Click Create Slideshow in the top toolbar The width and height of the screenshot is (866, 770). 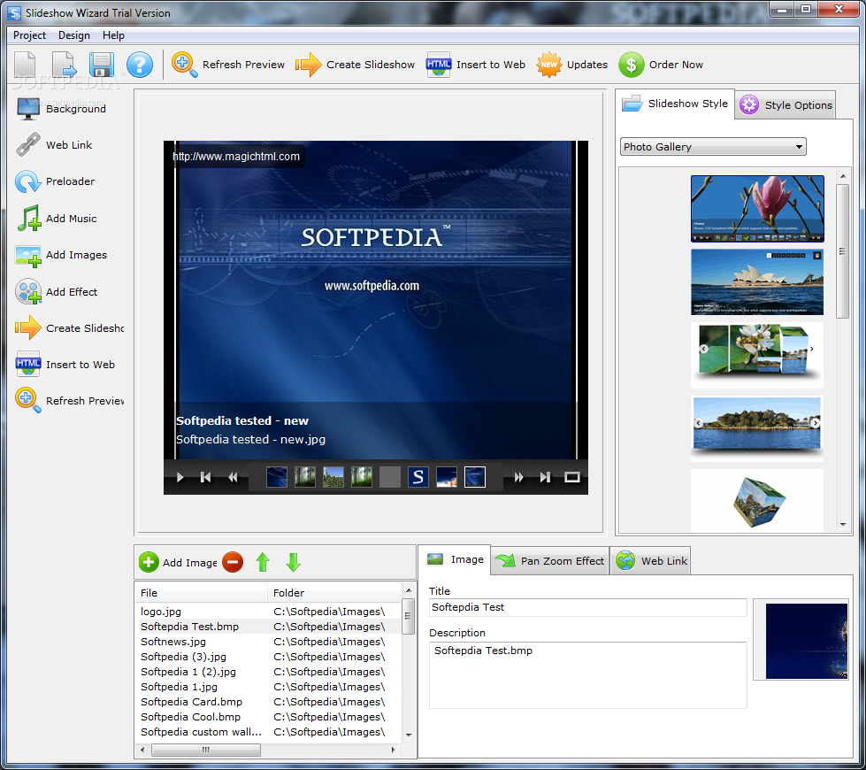point(355,65)
